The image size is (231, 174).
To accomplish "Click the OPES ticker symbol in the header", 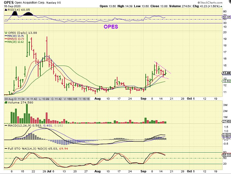I will [x=9, y=2].
